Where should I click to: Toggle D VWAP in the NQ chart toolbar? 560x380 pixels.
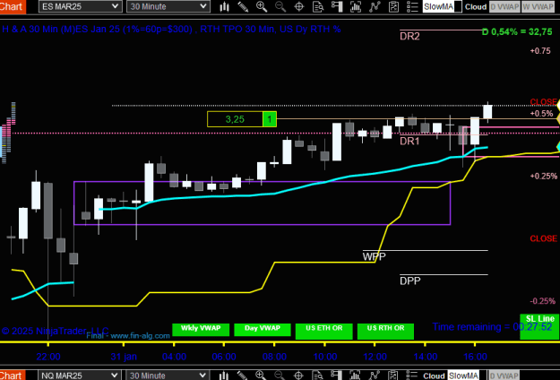pyautogui.click(x=504, y=376)
